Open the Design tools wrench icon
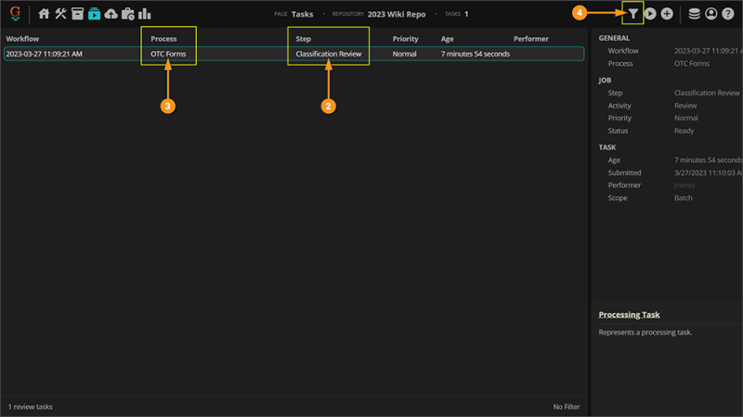Viewport: 743px width, 417px height. click(x=60, y=14)
